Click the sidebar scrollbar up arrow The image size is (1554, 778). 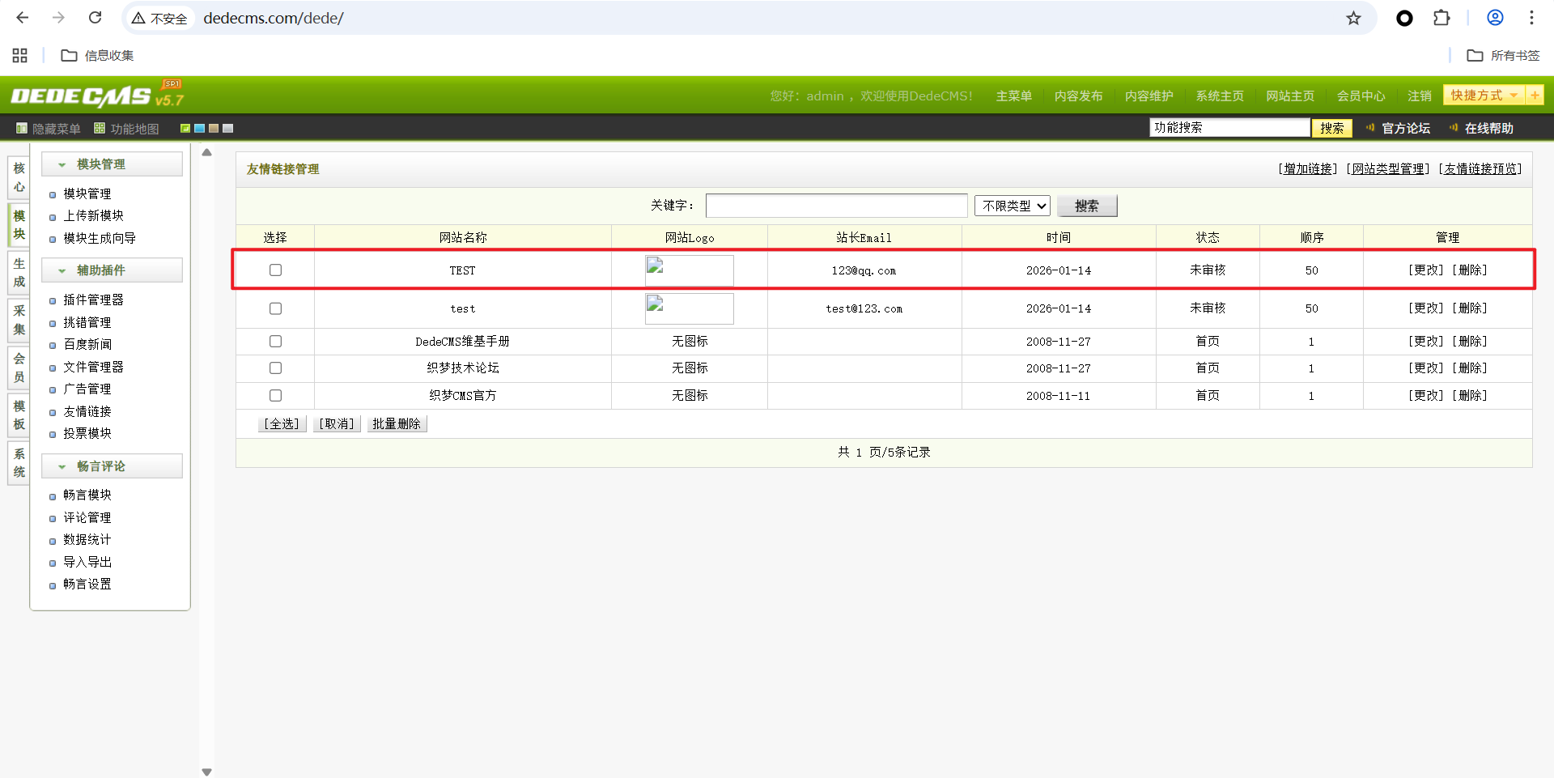point(206,152)
